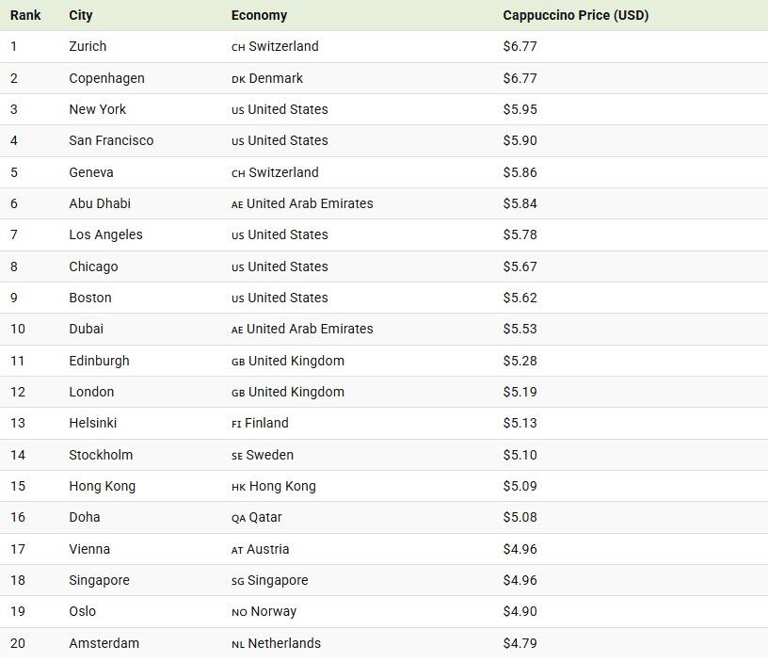Screen dimensions: 768x662
Task: Click the FI flag code for Finland
Action: coord(236,424)
